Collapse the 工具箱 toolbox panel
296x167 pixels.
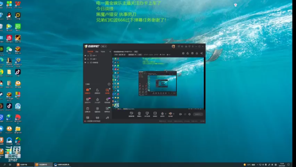pos(109,84)
